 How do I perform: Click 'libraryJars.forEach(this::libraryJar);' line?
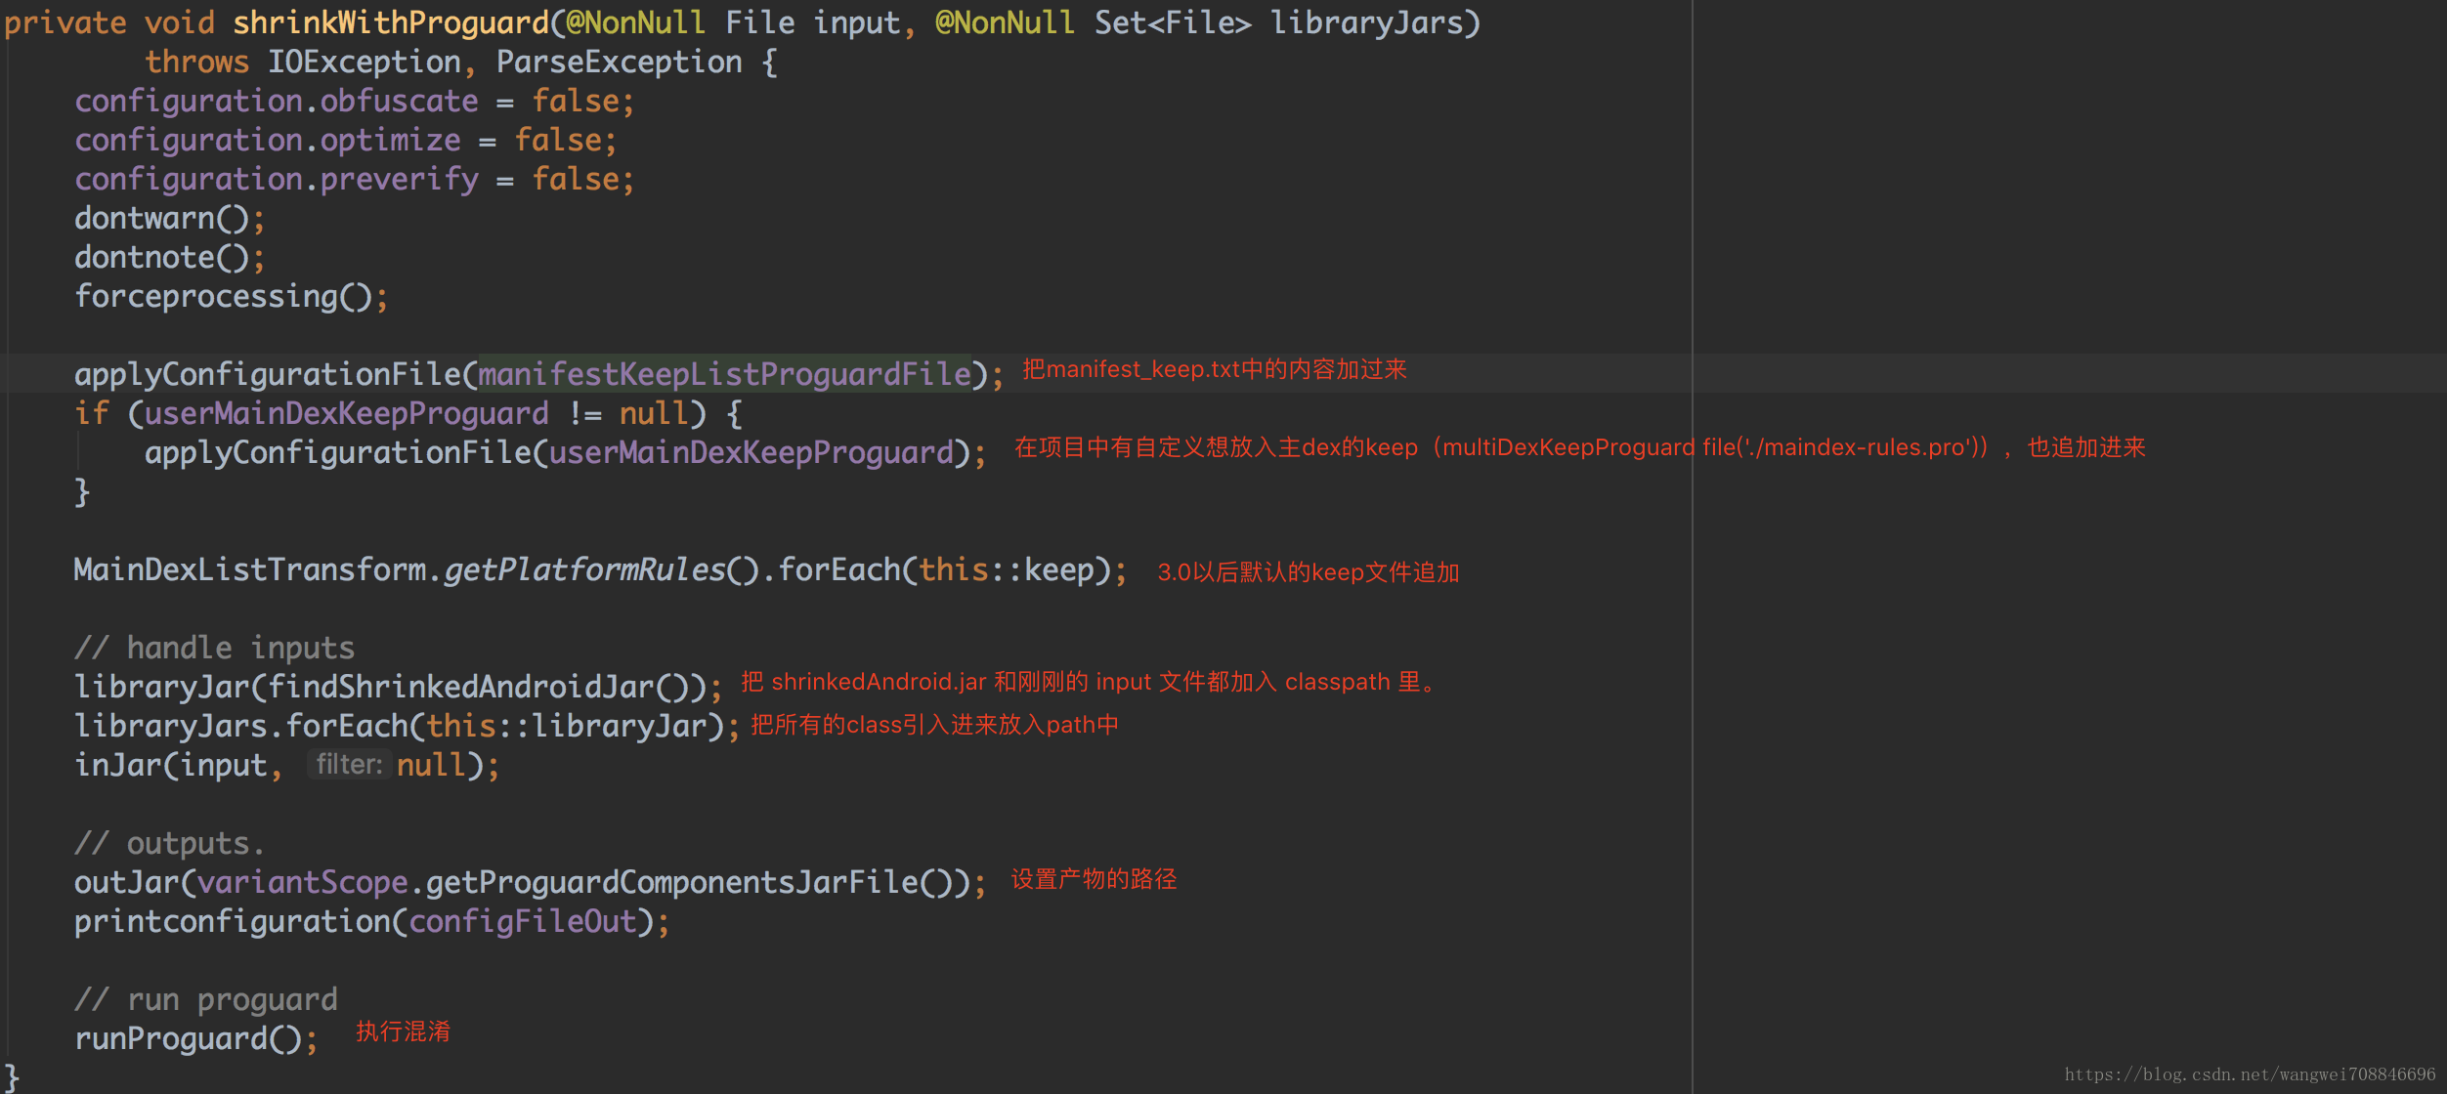coord(408,726)
